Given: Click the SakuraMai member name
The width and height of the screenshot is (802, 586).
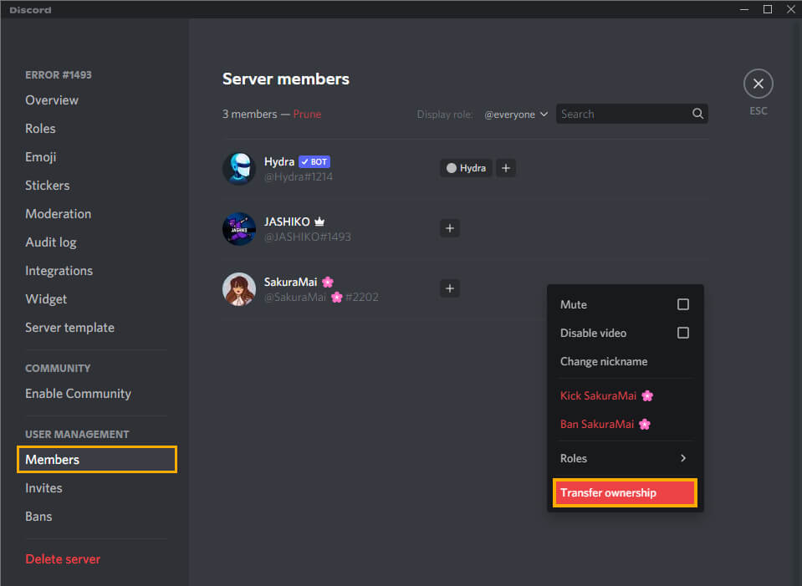Looking at the screenshot, I should (290, 282).
